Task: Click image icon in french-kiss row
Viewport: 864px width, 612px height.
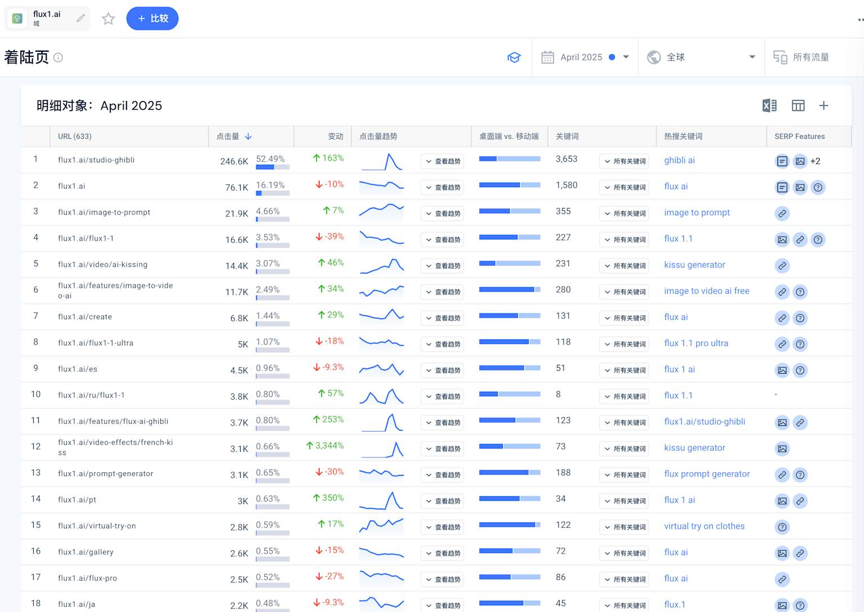Action: pos(782,449)
